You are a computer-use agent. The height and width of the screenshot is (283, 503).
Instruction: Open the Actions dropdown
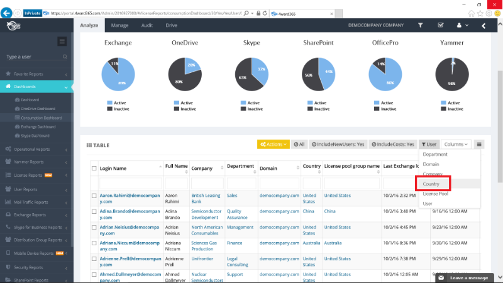[274, 145]
